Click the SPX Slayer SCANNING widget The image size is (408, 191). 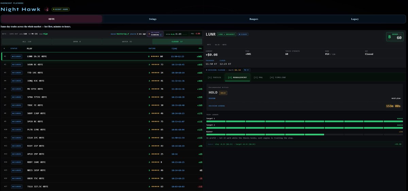(155, 34)
